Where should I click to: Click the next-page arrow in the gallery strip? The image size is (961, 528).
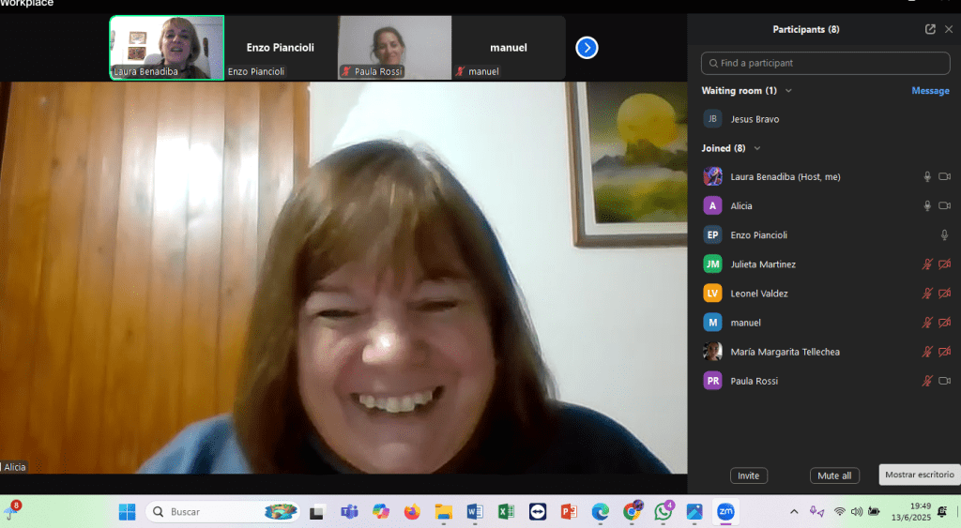[587, 47]
